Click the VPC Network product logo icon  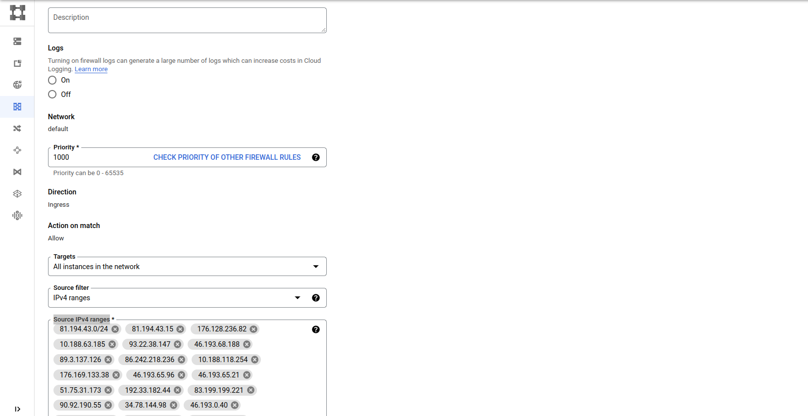17,13
